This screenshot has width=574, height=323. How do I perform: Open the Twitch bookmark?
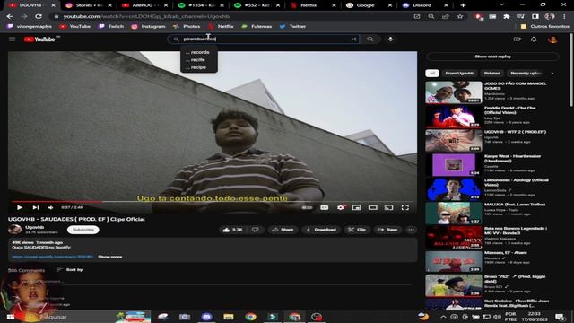coord(111,26)
